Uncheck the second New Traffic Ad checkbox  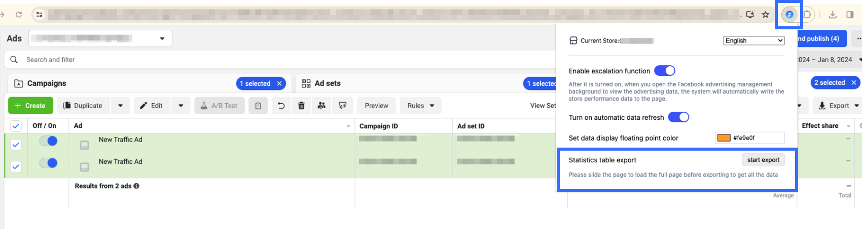point(16,166)
